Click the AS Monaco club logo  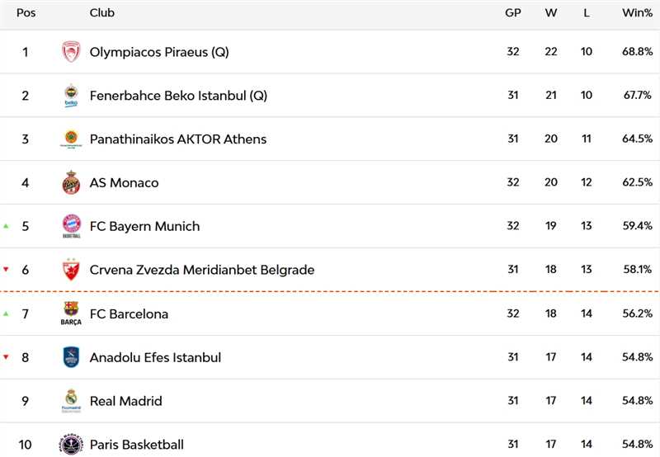click(x=71, y=183)
